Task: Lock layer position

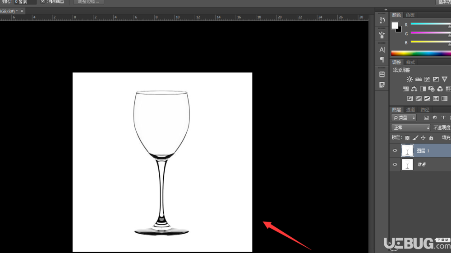Action: 423,138
